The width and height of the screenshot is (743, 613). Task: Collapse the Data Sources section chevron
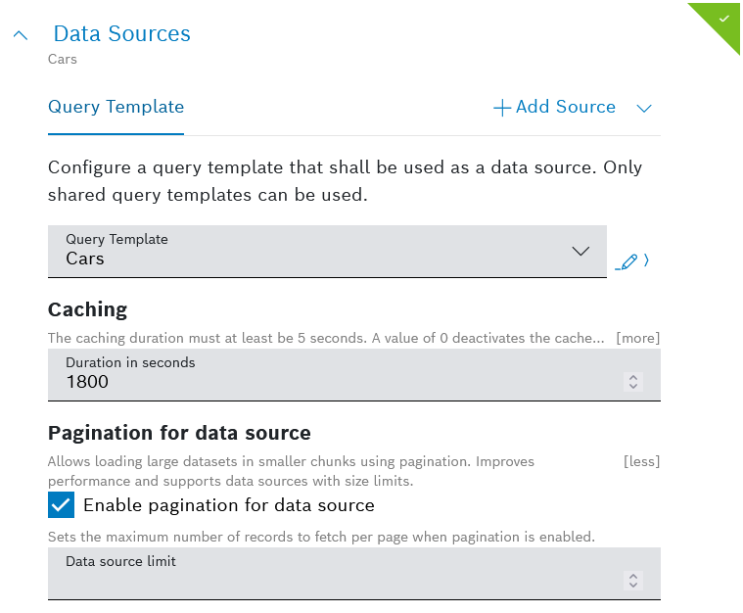pyautogui.click(x=21, y=35)
